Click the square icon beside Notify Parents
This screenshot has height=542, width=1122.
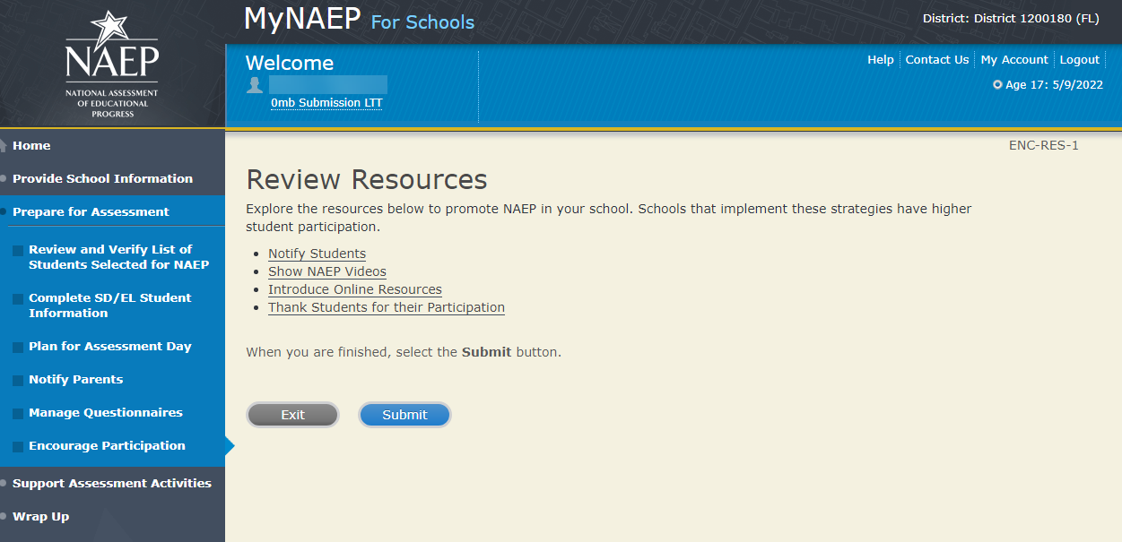[x=18, y=381]
